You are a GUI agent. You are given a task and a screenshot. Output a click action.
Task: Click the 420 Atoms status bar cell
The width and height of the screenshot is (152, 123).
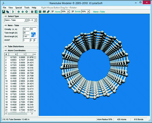pos(122,120)
